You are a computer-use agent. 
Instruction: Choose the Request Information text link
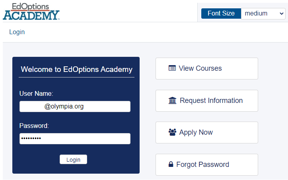click(x=211, y=101)
